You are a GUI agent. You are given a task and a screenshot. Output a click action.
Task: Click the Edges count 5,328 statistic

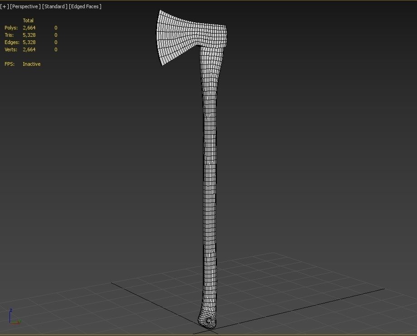[x=29, y=42]
